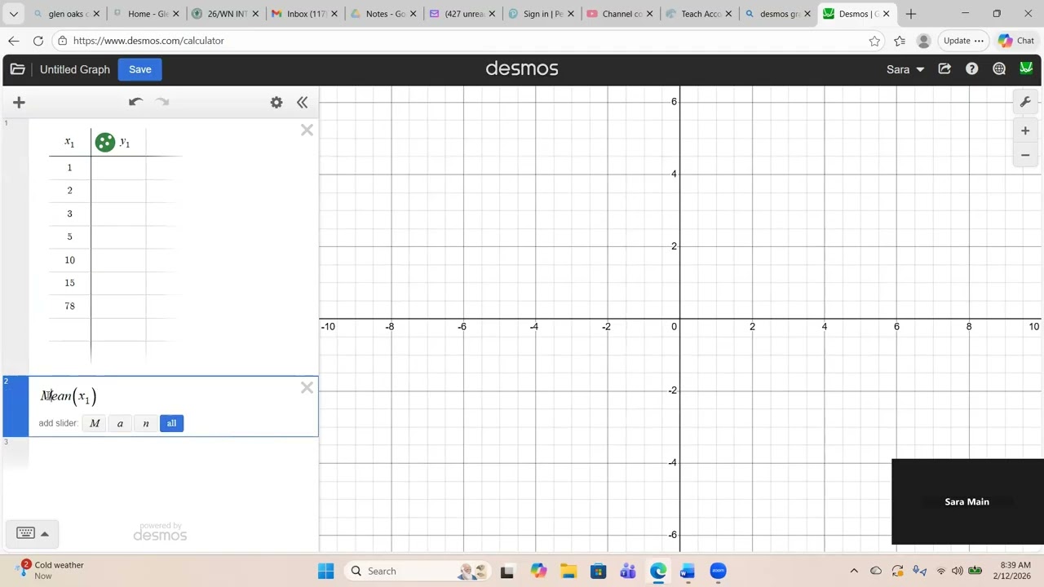
Task: Open Microsoft Teams from the taskbar
Action: pos(628,571)
